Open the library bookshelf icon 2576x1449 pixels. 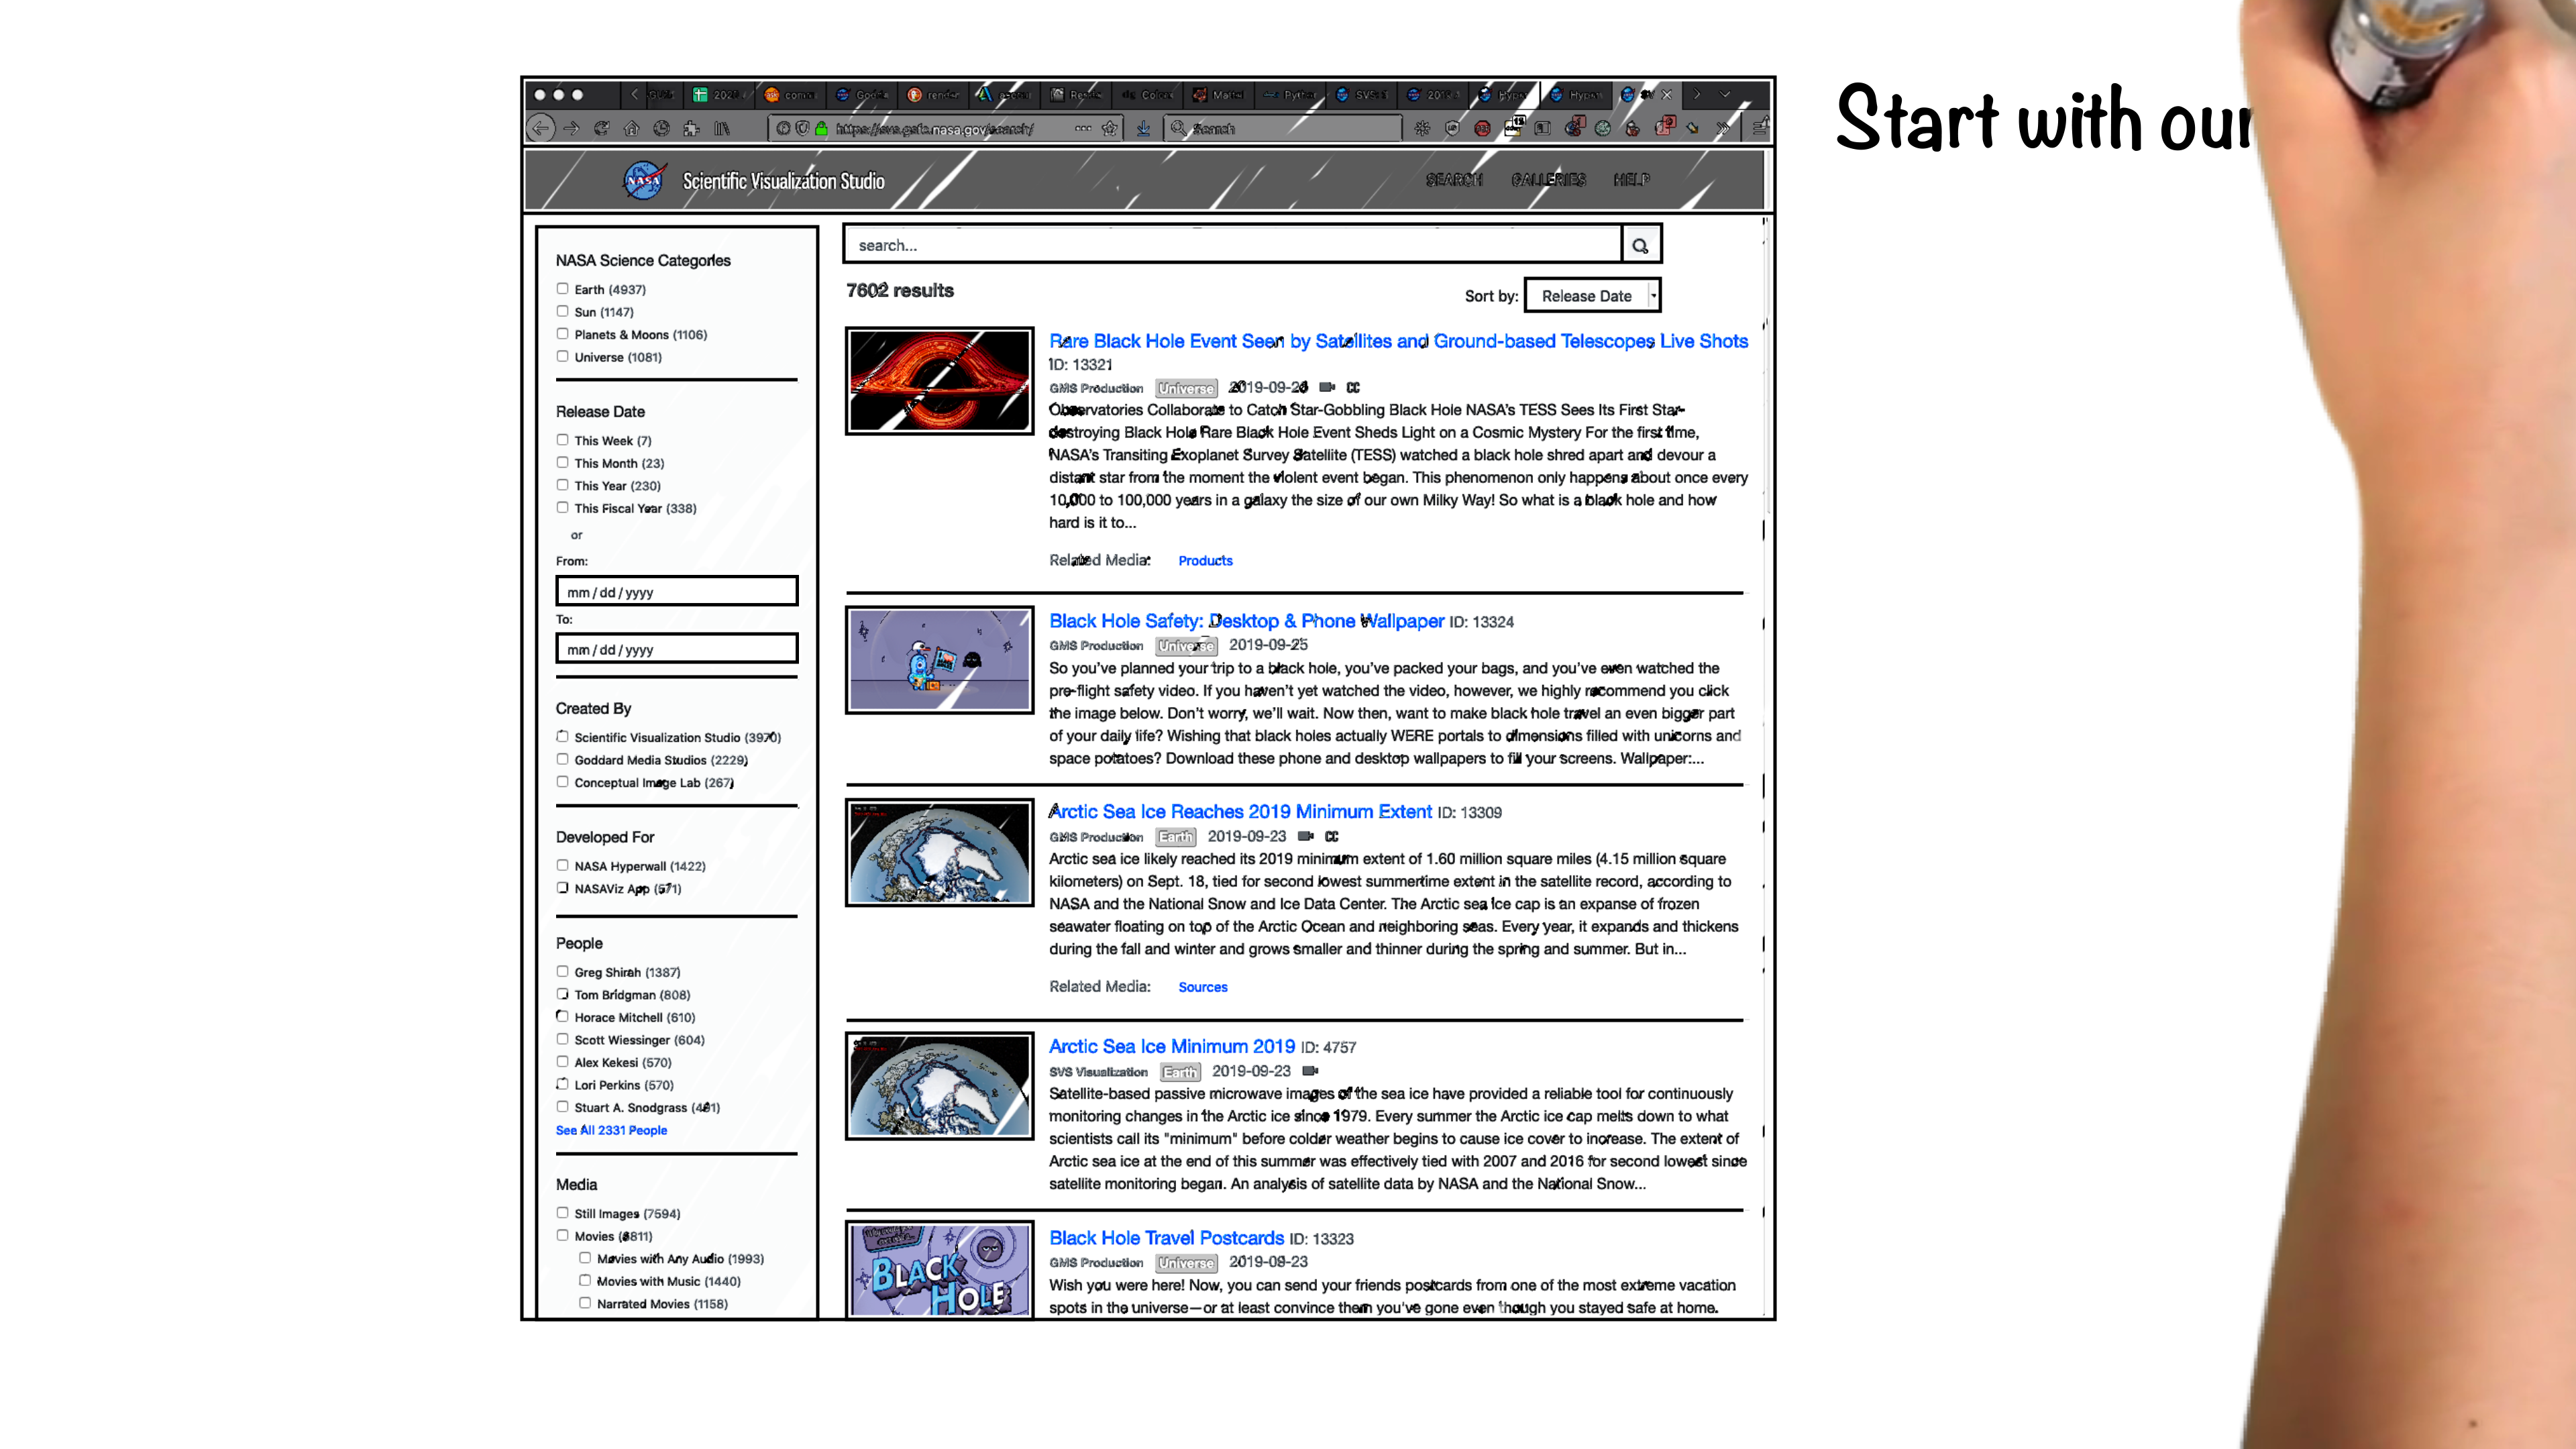[721, 128]
